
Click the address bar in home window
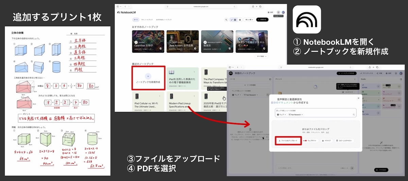201,6
